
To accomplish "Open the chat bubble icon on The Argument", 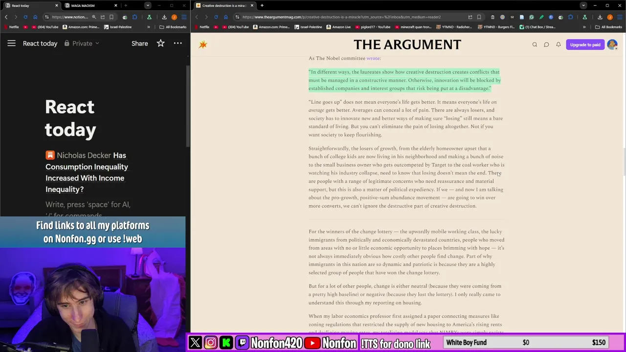I will [546, 44].
